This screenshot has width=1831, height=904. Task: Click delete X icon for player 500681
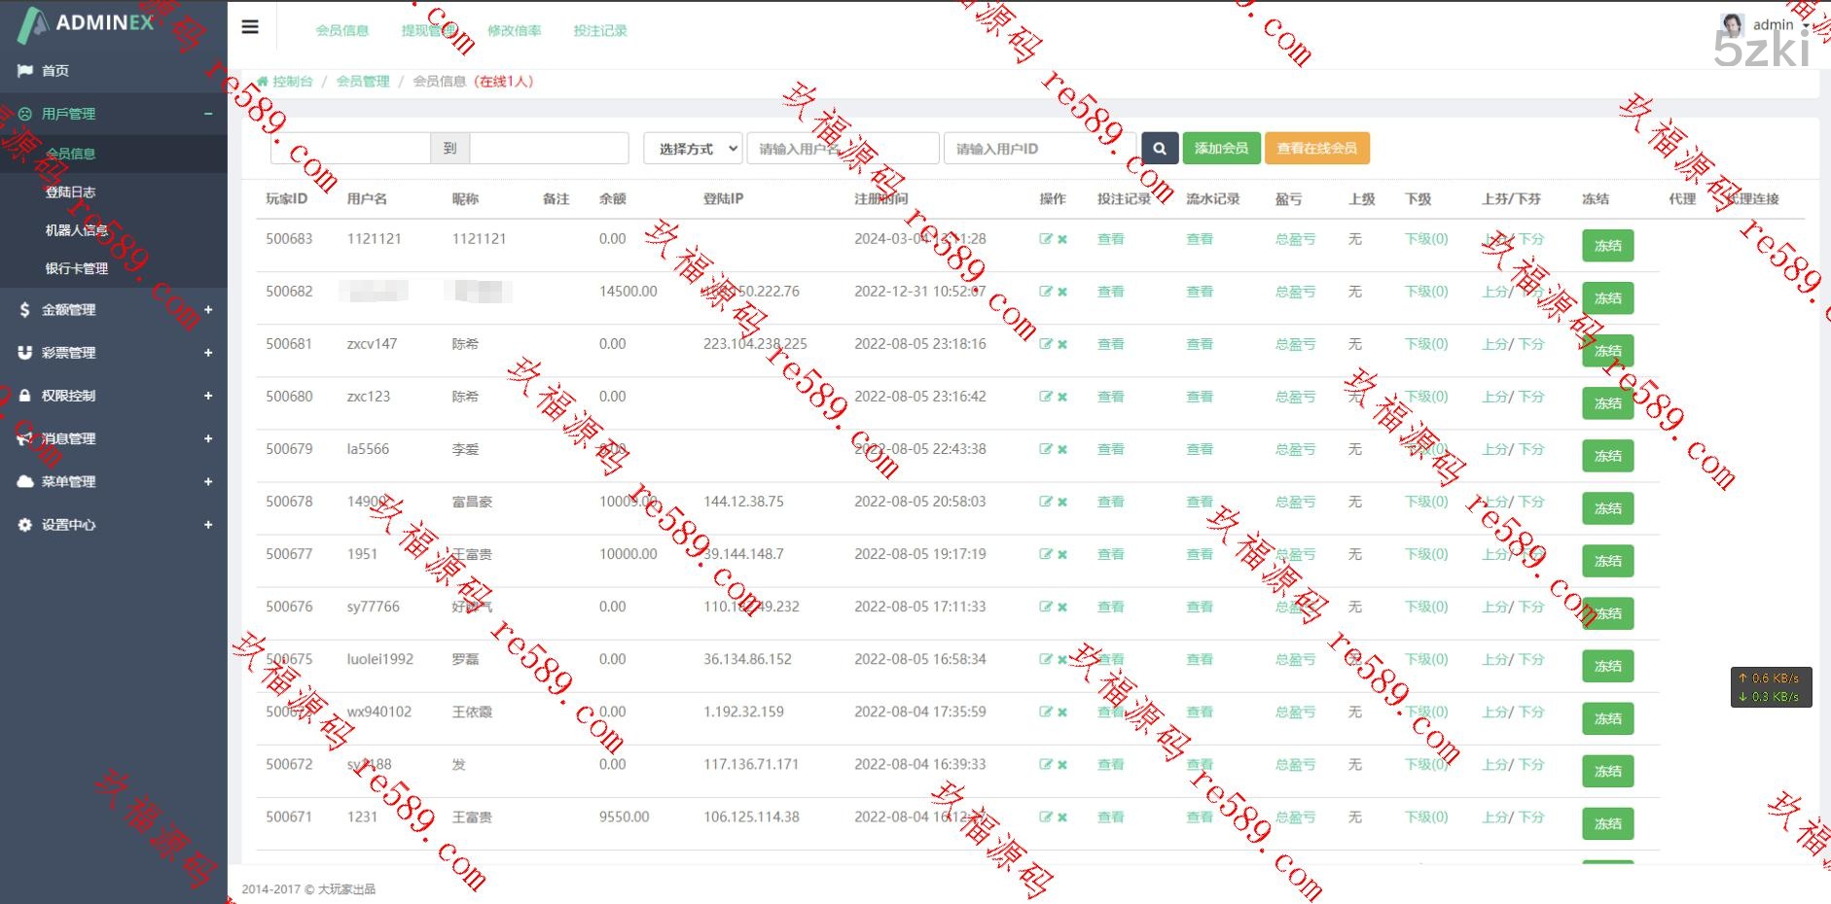pos(1062,344)
